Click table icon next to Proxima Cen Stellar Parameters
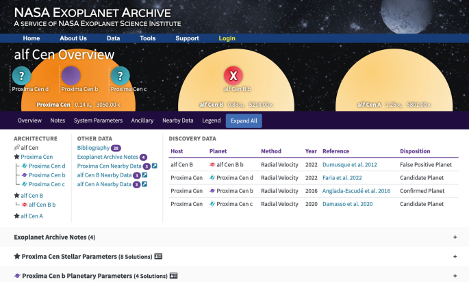Viewport: 469px width, 282px height. pyautogui.click(x=158, y=257)
